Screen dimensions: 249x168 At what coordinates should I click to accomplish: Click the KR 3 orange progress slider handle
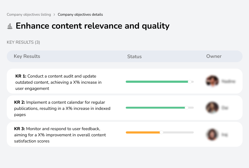pyautogui.click(x=161, y=132)
